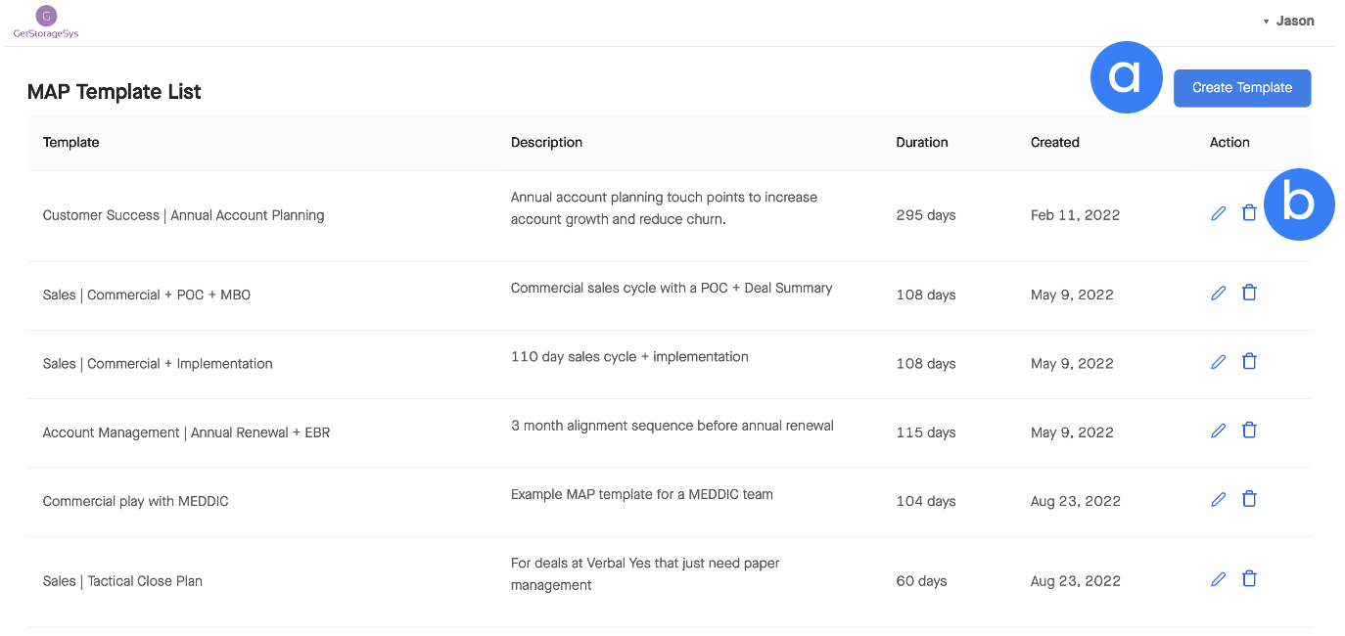The height and width of the screenshot is (636, 1345).
Task: Delete the Account Management Annual Renewal template
Action: (1249, 430)
